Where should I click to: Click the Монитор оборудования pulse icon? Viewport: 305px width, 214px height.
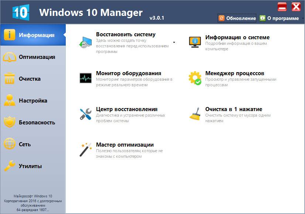[86, 78]
